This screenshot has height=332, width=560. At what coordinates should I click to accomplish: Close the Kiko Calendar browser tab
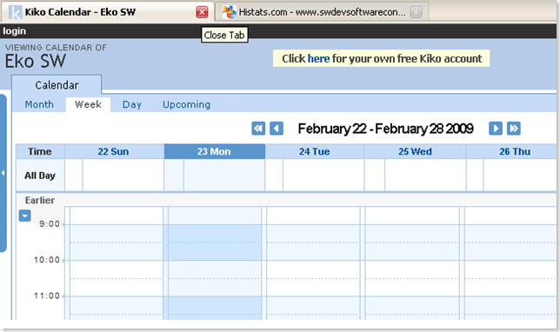202,12
